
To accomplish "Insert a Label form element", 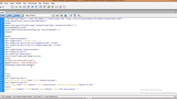I will coord(61,7).
